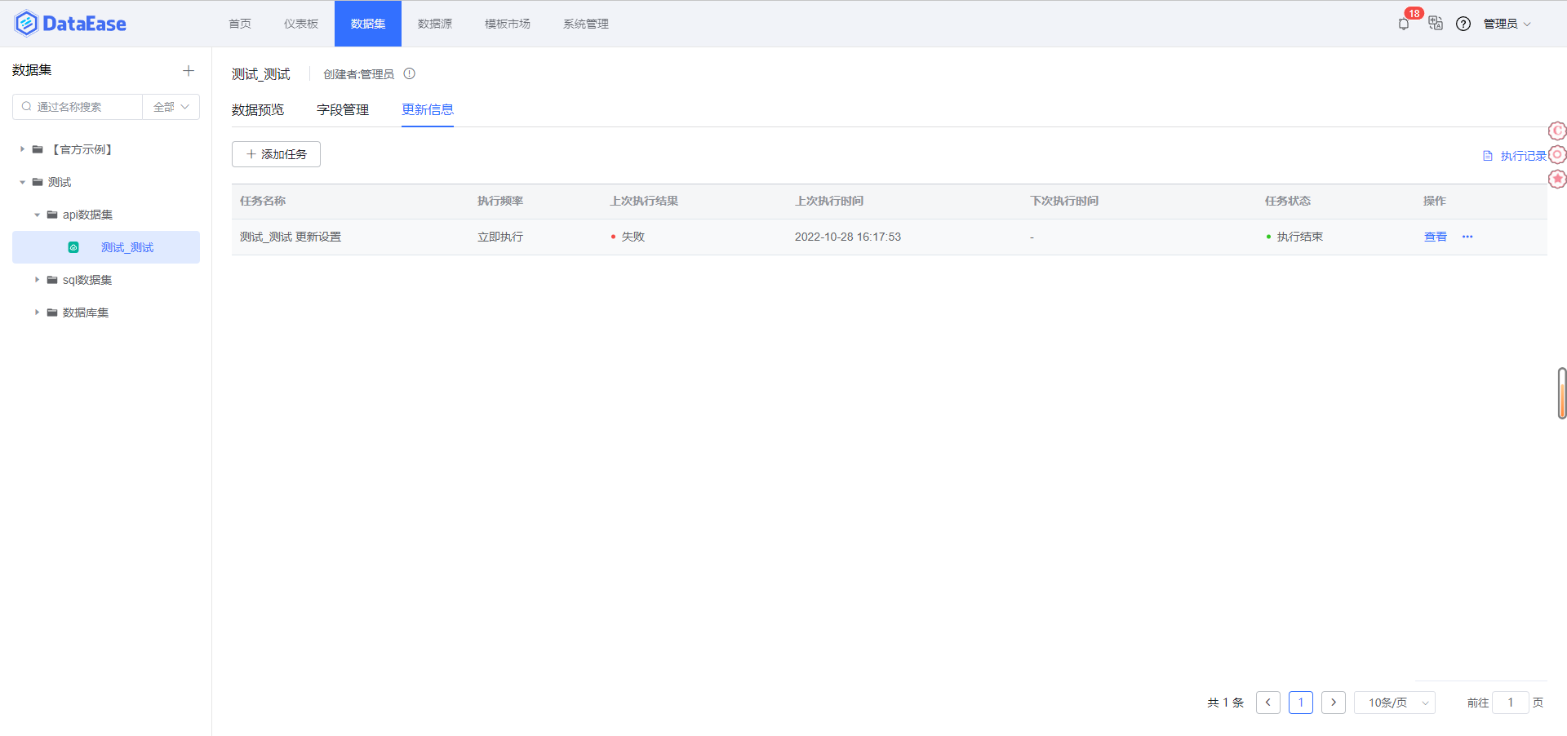The width and height of the screenshot is (1567, 736).
Task: Click the vertical scrollbar handle at right edge
Action: point(1562,393)
